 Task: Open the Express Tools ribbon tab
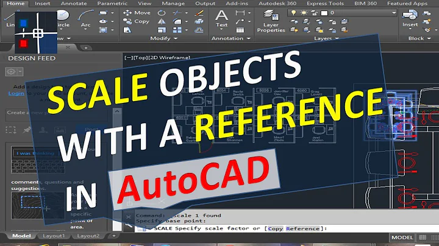[325, 4]
